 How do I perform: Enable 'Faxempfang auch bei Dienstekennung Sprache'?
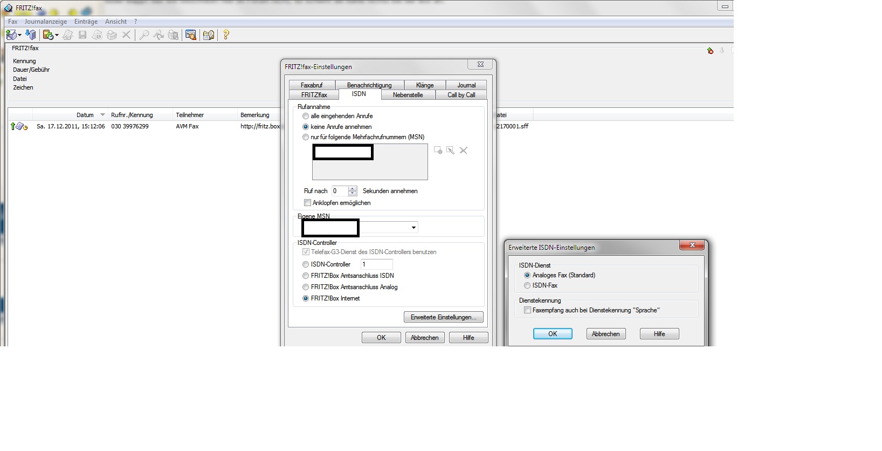[x=527, y=310]
